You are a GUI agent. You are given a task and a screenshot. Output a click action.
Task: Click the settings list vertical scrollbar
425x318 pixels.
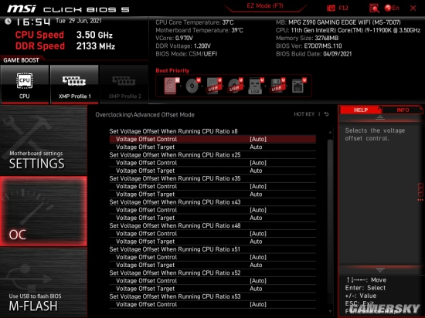(330, 222)
